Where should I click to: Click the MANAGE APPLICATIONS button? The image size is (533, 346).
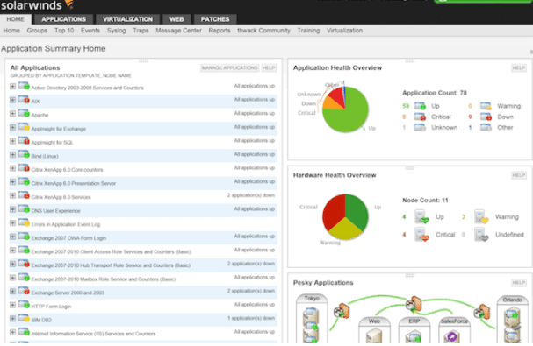pyautogui.click(x=229, y=67)
